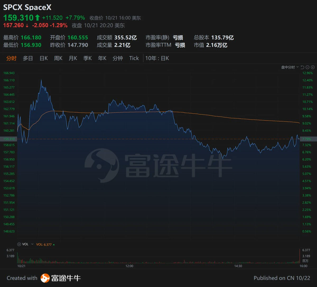Click the orange VOL: 6.377 reading
This screenshot has width=317, height=287.
click(x=44, y=245)
